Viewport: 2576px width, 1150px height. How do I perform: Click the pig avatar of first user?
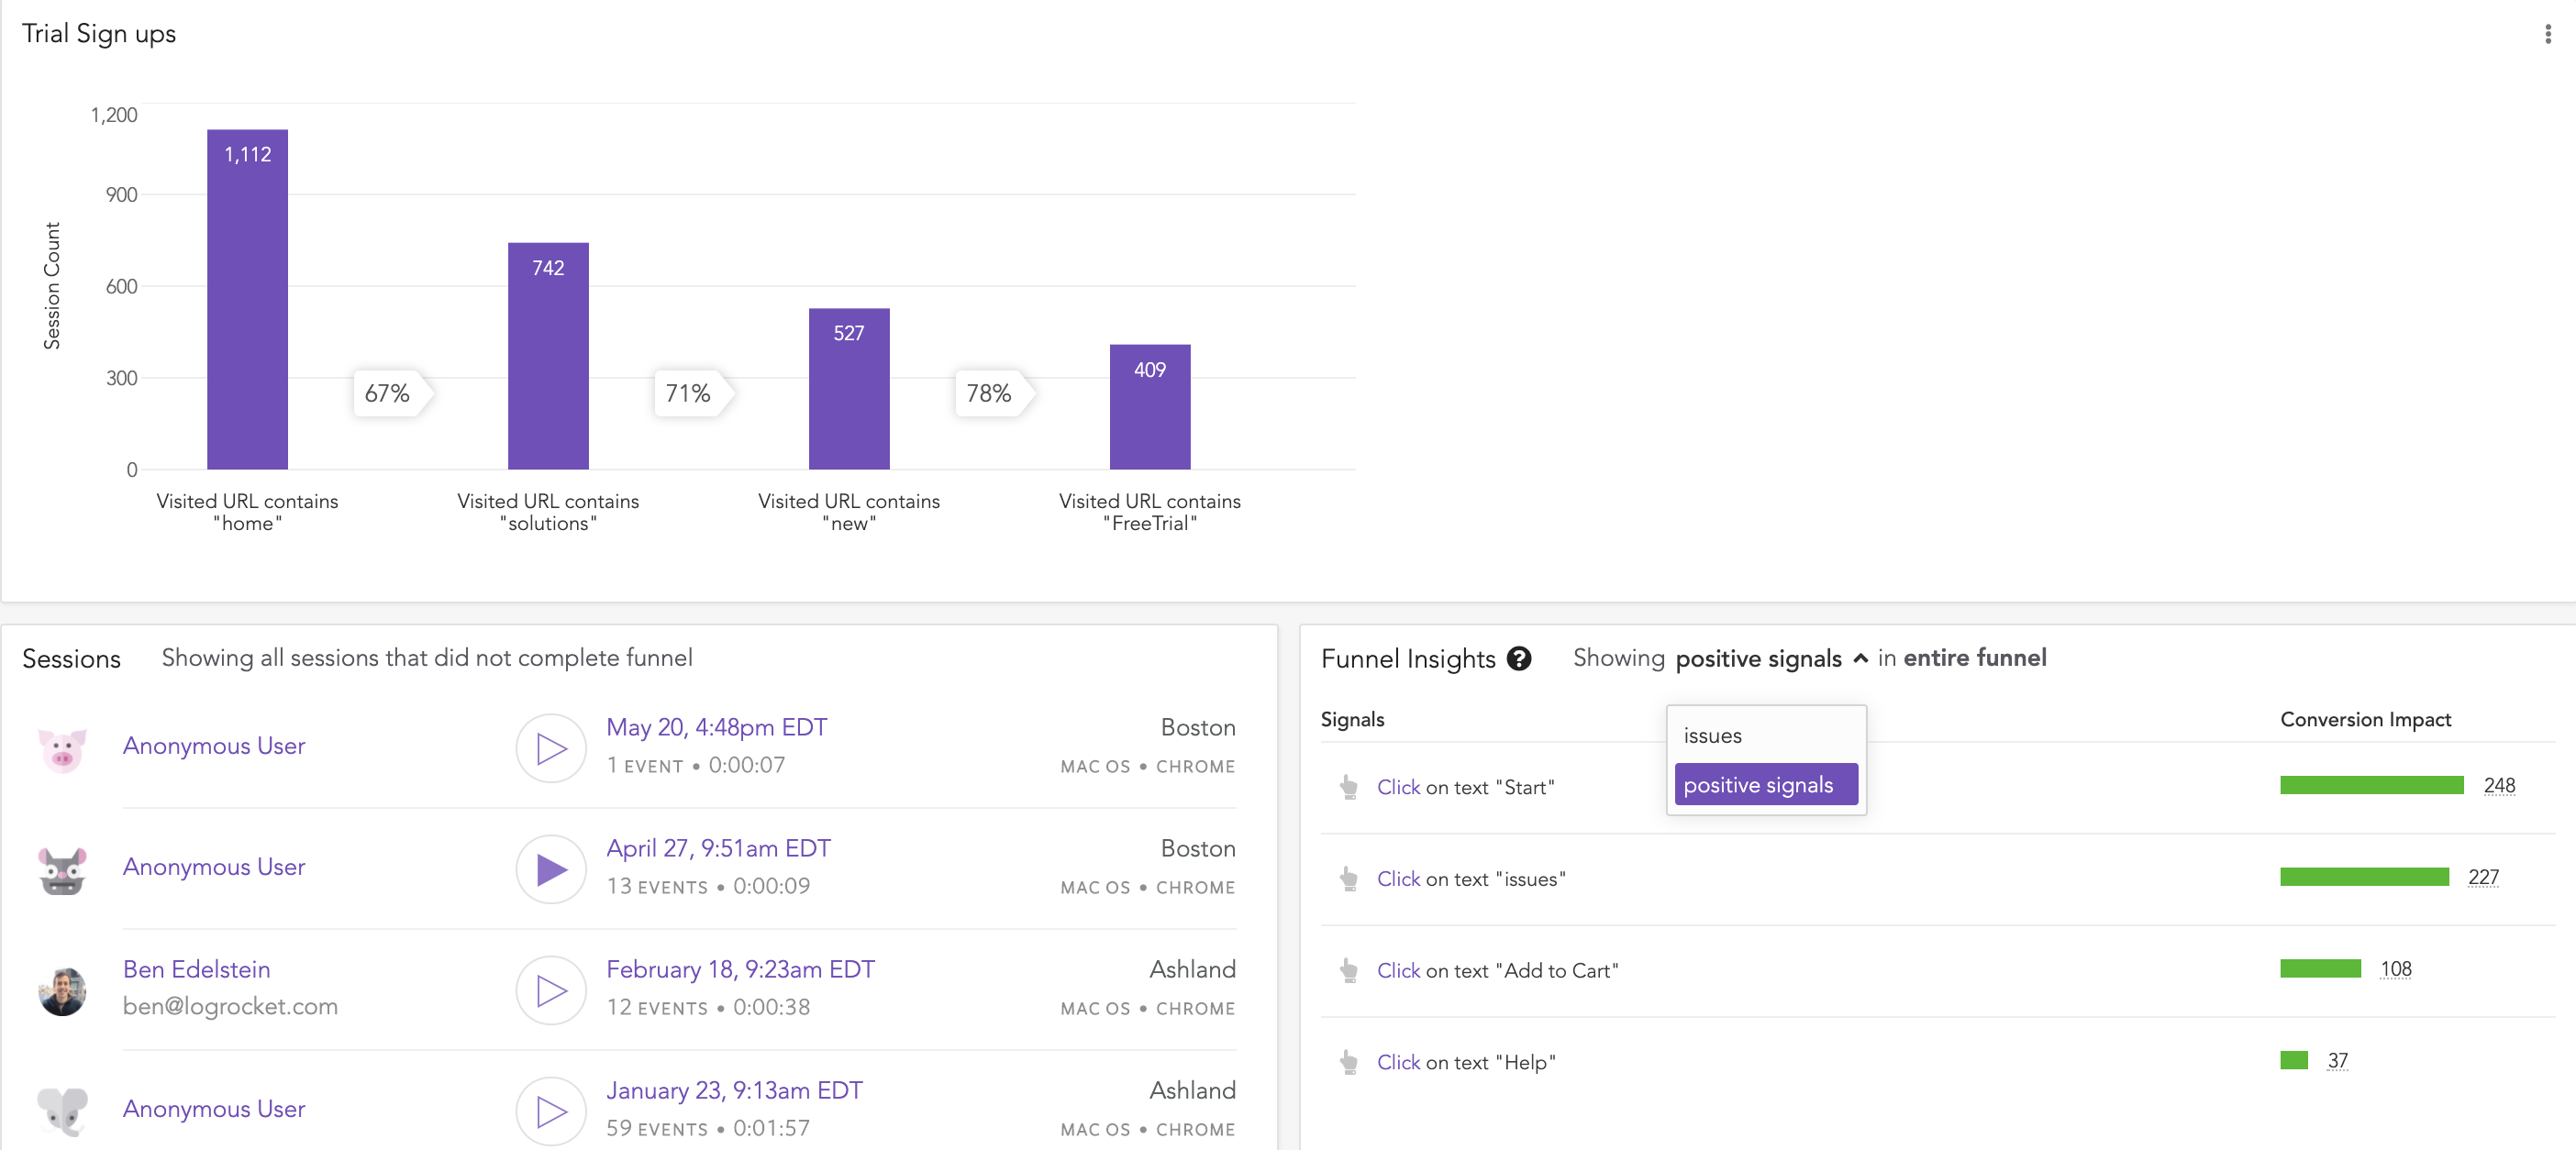pyautogui.click(x=62, y=748)
